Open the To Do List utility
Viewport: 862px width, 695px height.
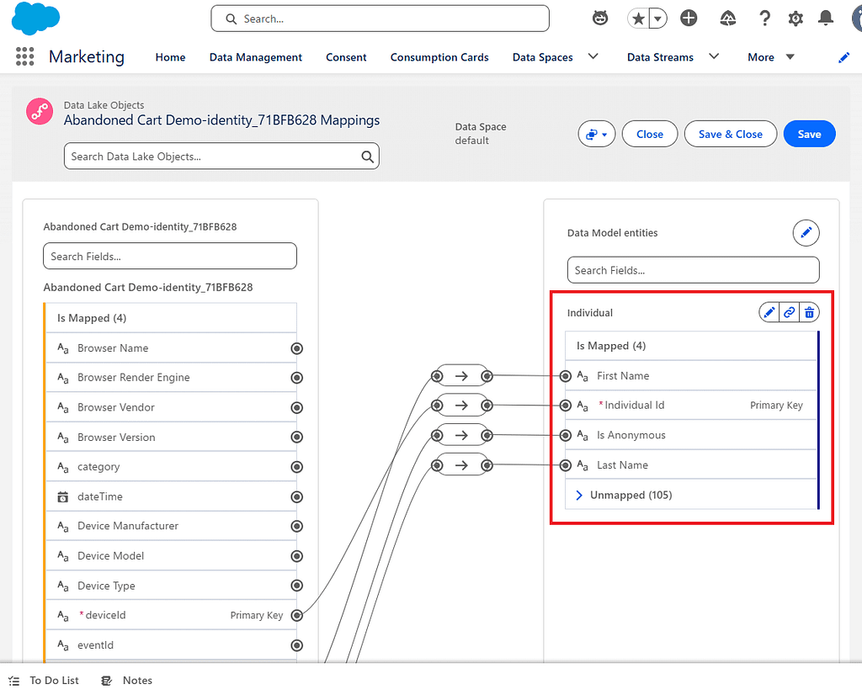(44, 681)
